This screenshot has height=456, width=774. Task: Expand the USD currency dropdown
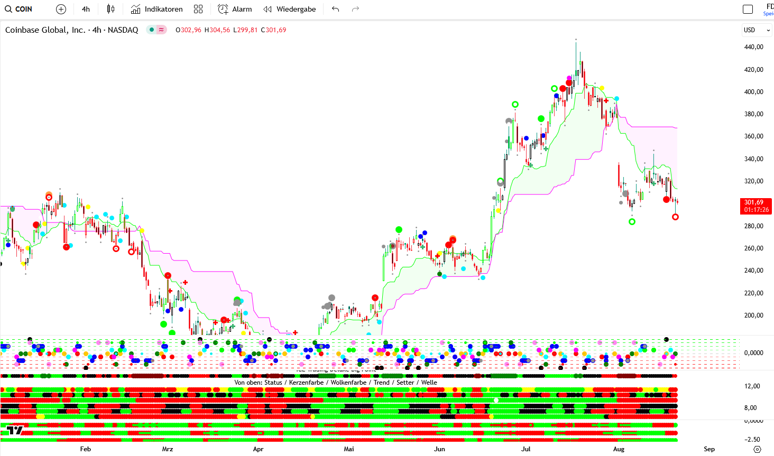[757, 30]
